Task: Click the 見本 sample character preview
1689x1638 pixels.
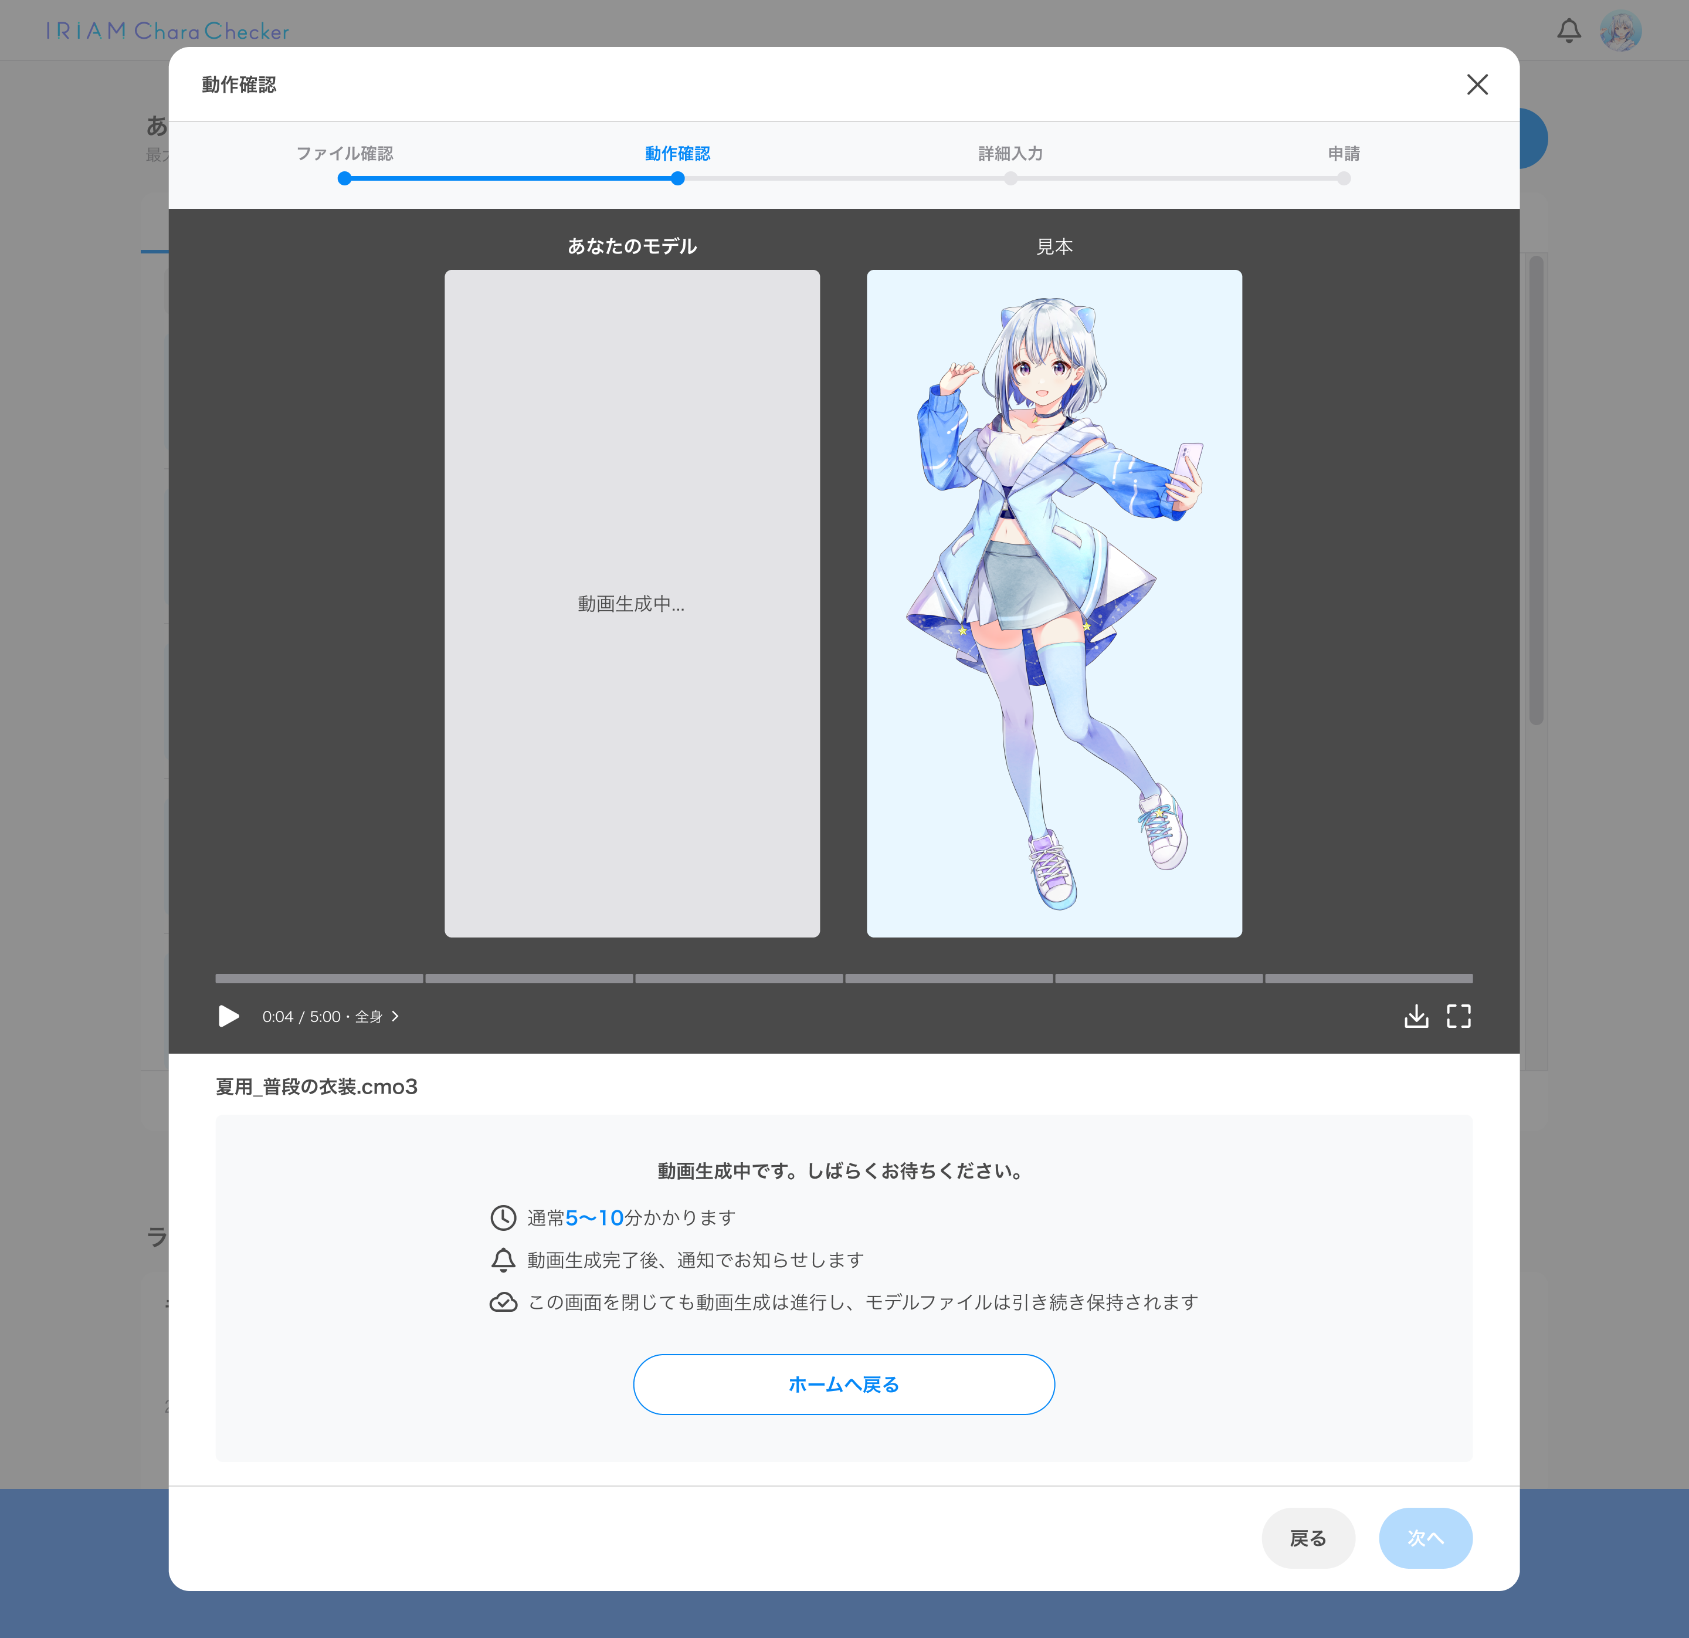Action: [1054, 604]
